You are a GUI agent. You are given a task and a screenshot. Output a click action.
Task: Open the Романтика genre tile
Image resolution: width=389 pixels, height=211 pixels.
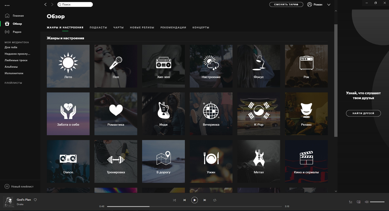[x=116, y=114]
